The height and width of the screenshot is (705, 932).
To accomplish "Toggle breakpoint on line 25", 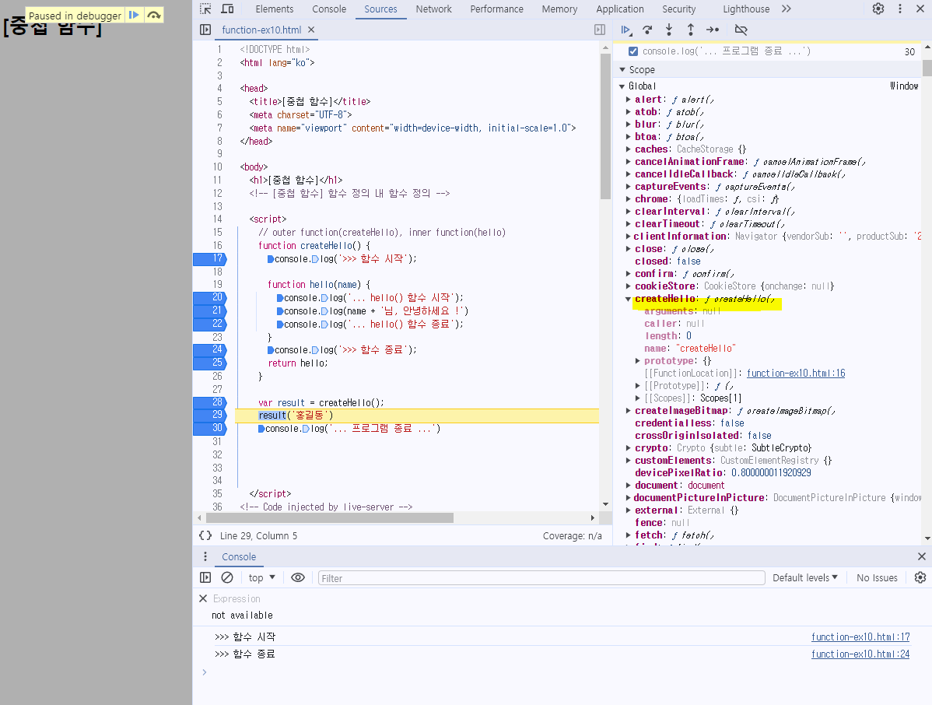I will tap(210, 363).
